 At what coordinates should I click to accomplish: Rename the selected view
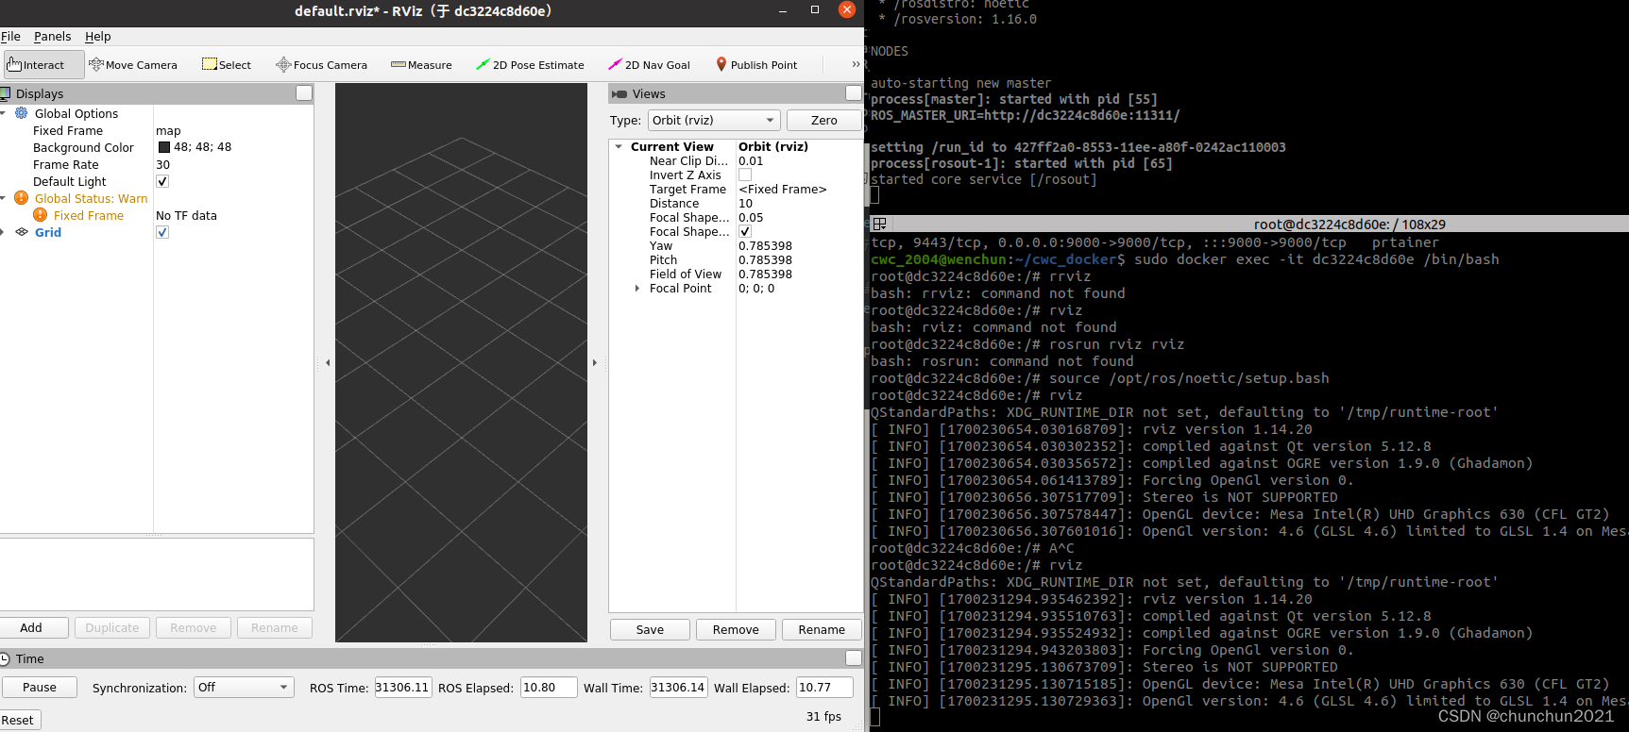[822, 630]
